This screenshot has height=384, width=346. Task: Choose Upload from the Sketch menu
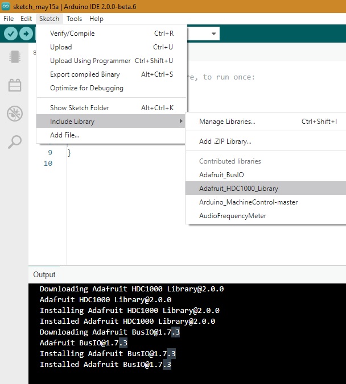pos(112,47)
